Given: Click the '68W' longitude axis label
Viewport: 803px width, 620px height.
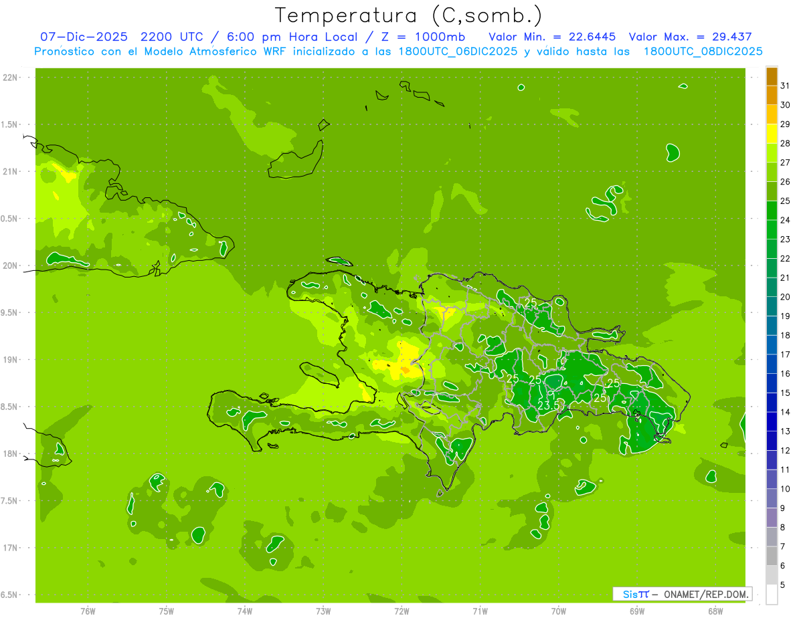Looking at the screenshot, I should (715, 611).
